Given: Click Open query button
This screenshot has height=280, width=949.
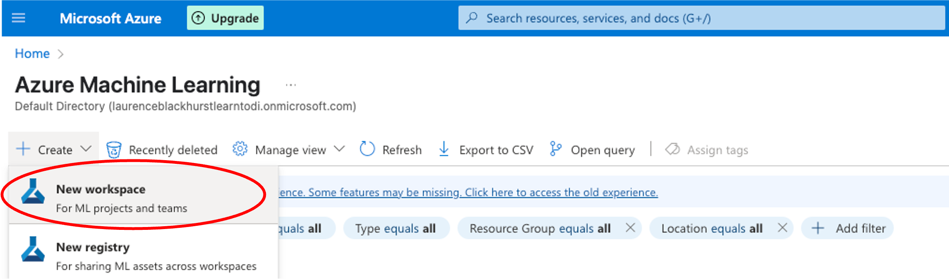Looking at the screenshot, I should tap(593, 150).
